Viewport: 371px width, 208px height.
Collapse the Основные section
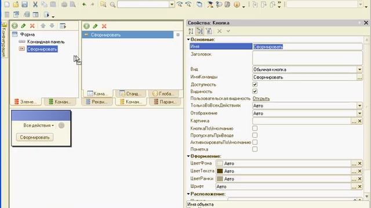(188, 39)
